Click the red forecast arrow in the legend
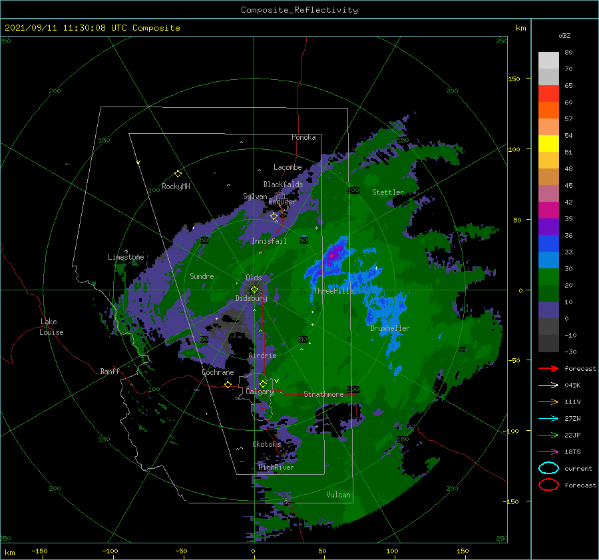 548,368
